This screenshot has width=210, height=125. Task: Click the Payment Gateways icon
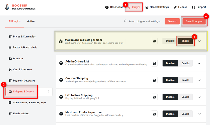[x=10, y=80]
